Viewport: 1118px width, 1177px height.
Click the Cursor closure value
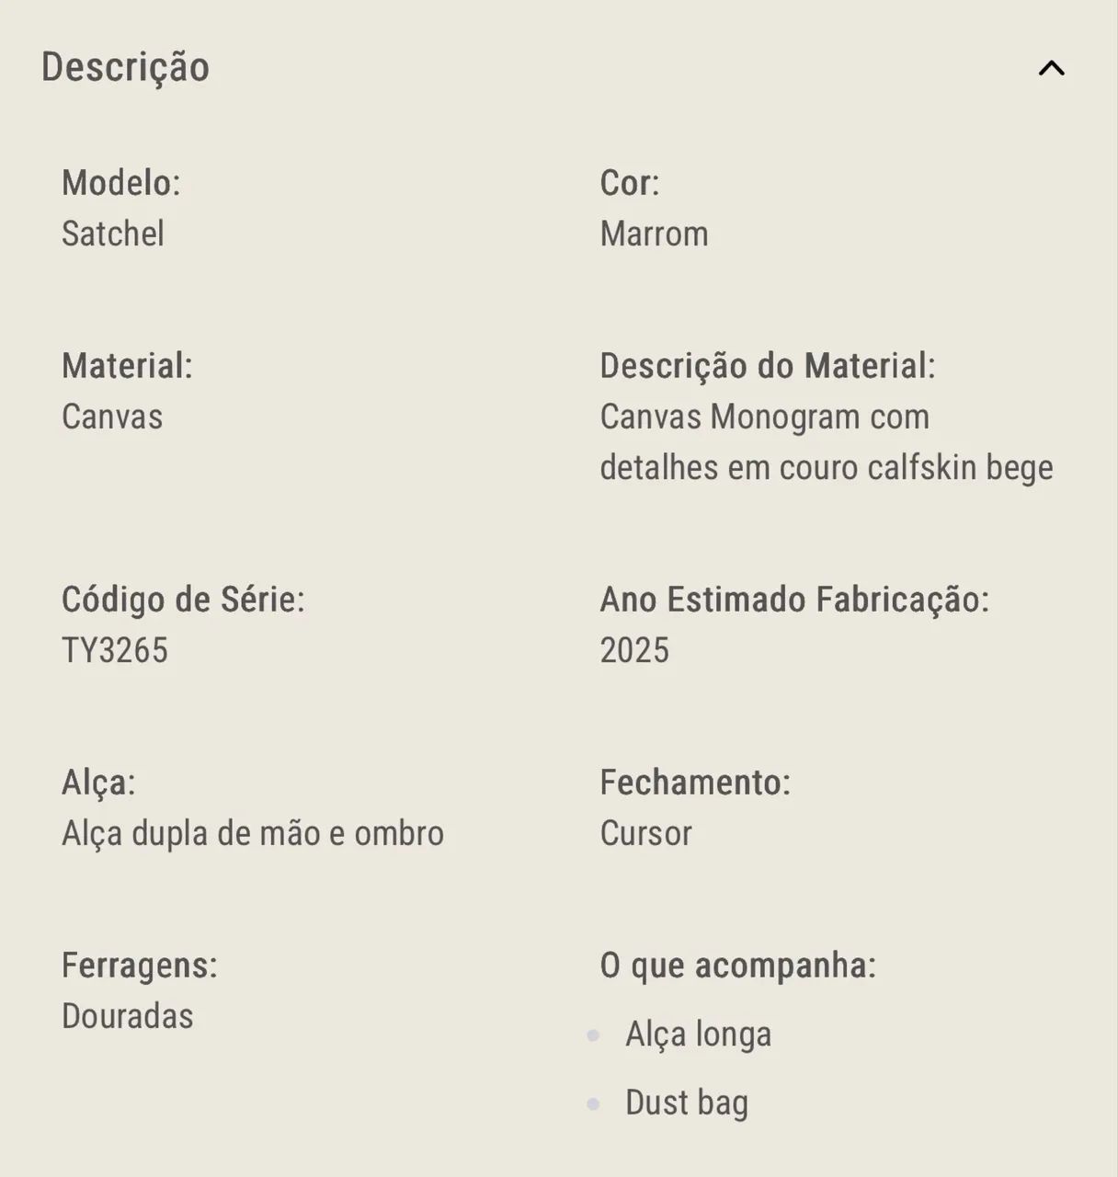646,833
